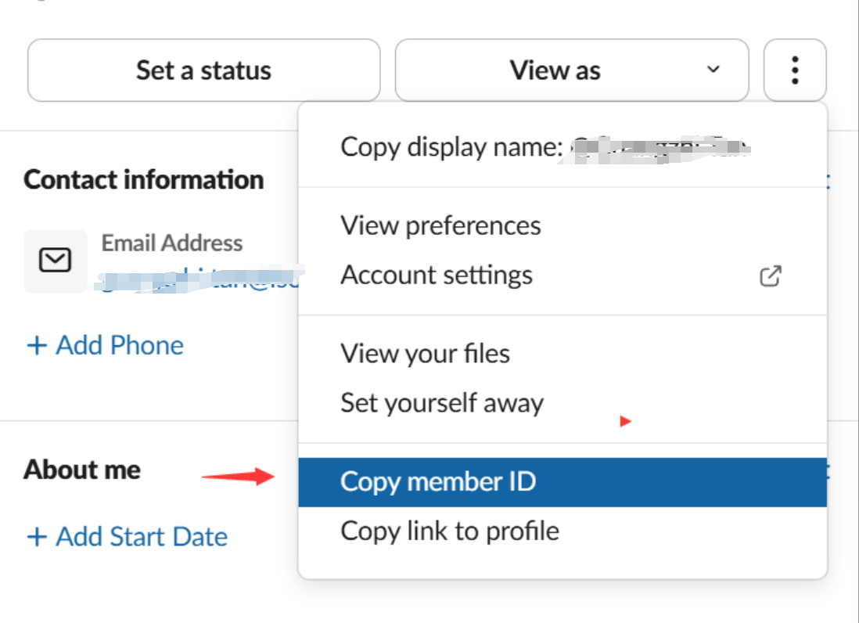Select View your files menu item

tap(425, 354)
